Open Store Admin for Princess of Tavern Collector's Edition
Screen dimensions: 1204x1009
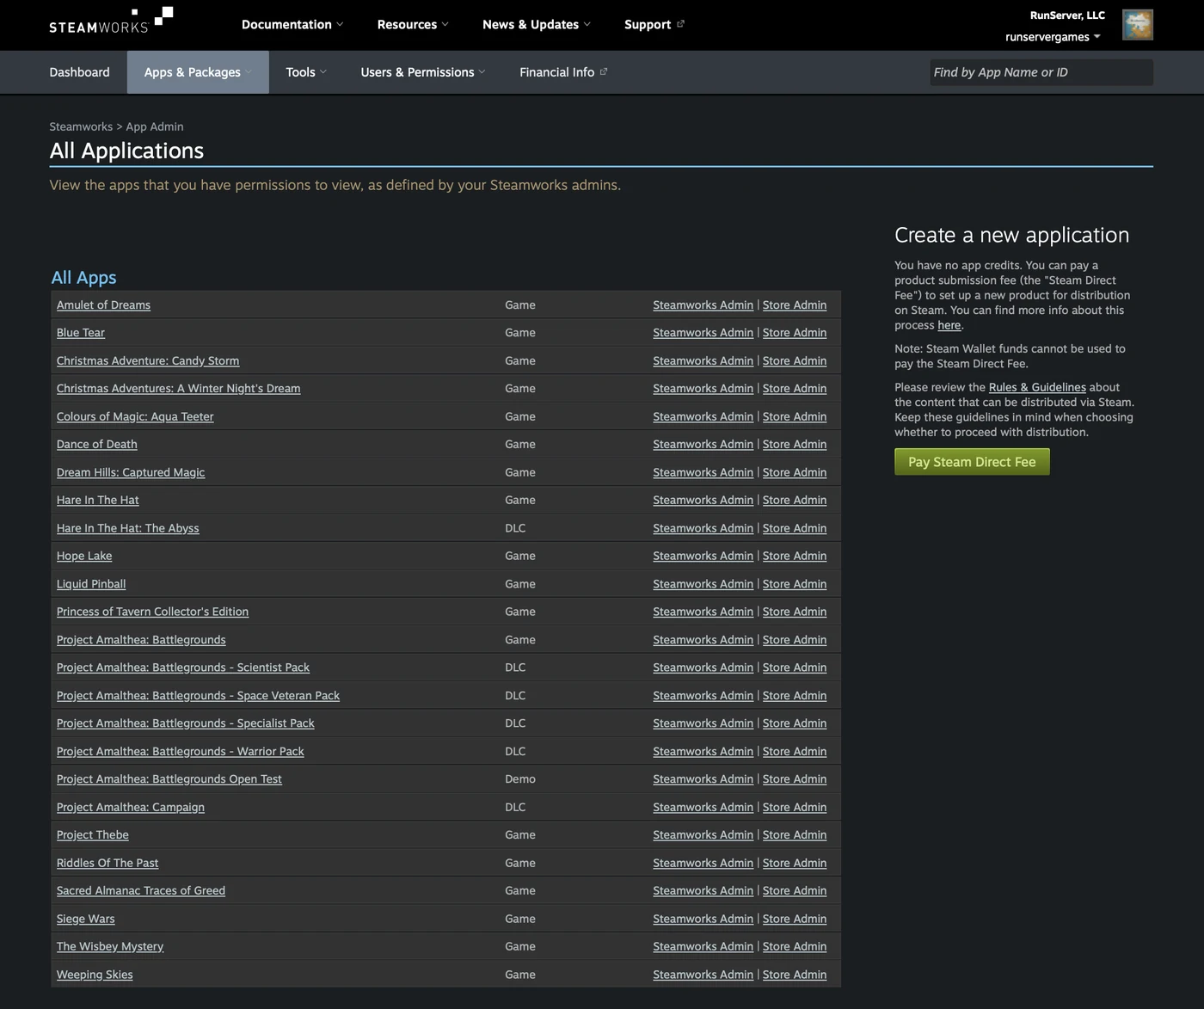pos(795,612)
